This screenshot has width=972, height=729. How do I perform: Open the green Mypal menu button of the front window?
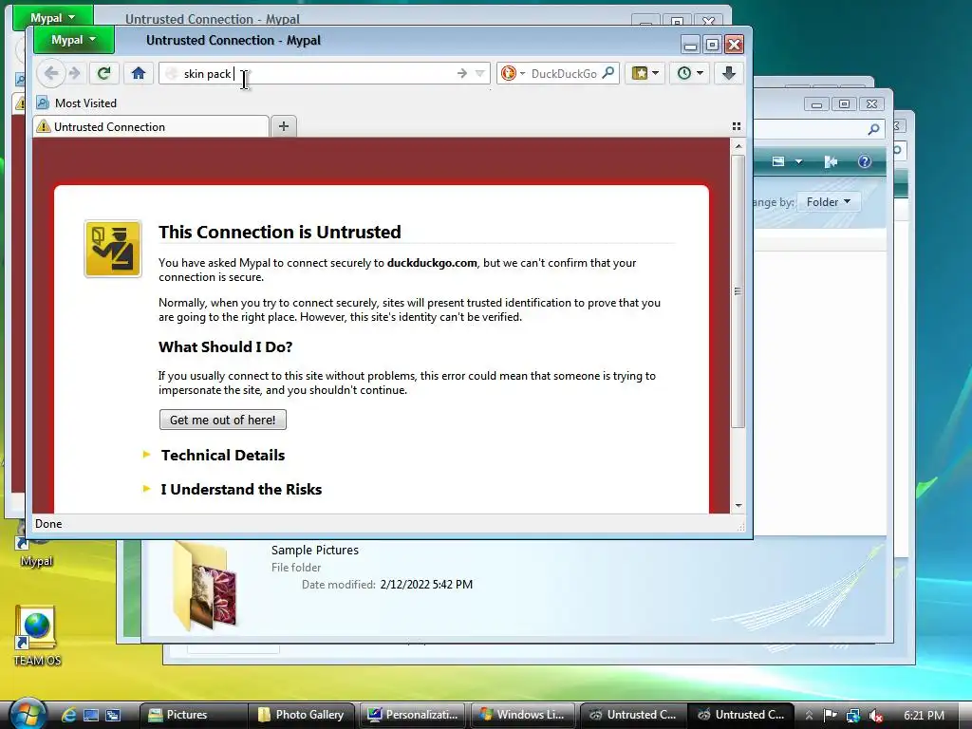[74, 40]
